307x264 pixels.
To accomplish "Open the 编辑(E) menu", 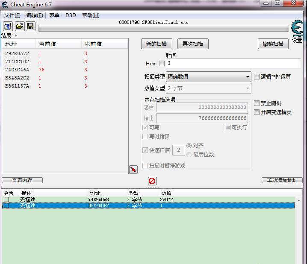I will (x=35, y=15).
